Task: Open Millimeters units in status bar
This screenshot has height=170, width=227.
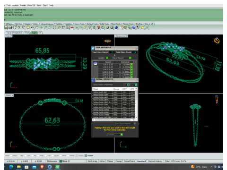Action: [x=52, y=161]
